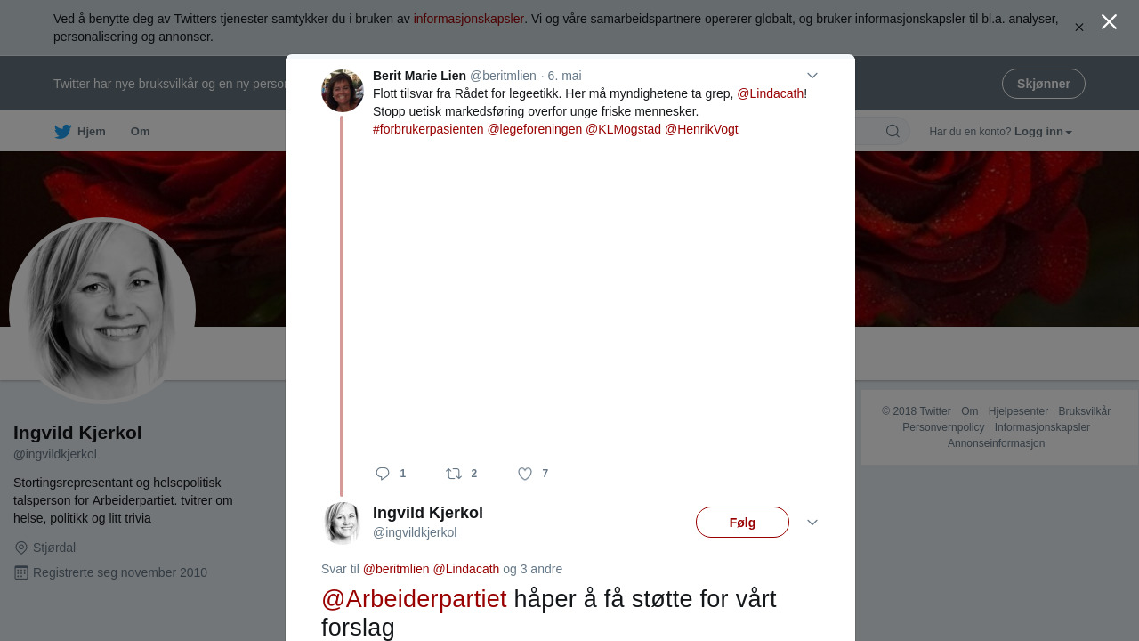Like Berit Marie Lien's tweet with heart icon
Viewport: 1139px width, 641px height.
coord(525,474)
